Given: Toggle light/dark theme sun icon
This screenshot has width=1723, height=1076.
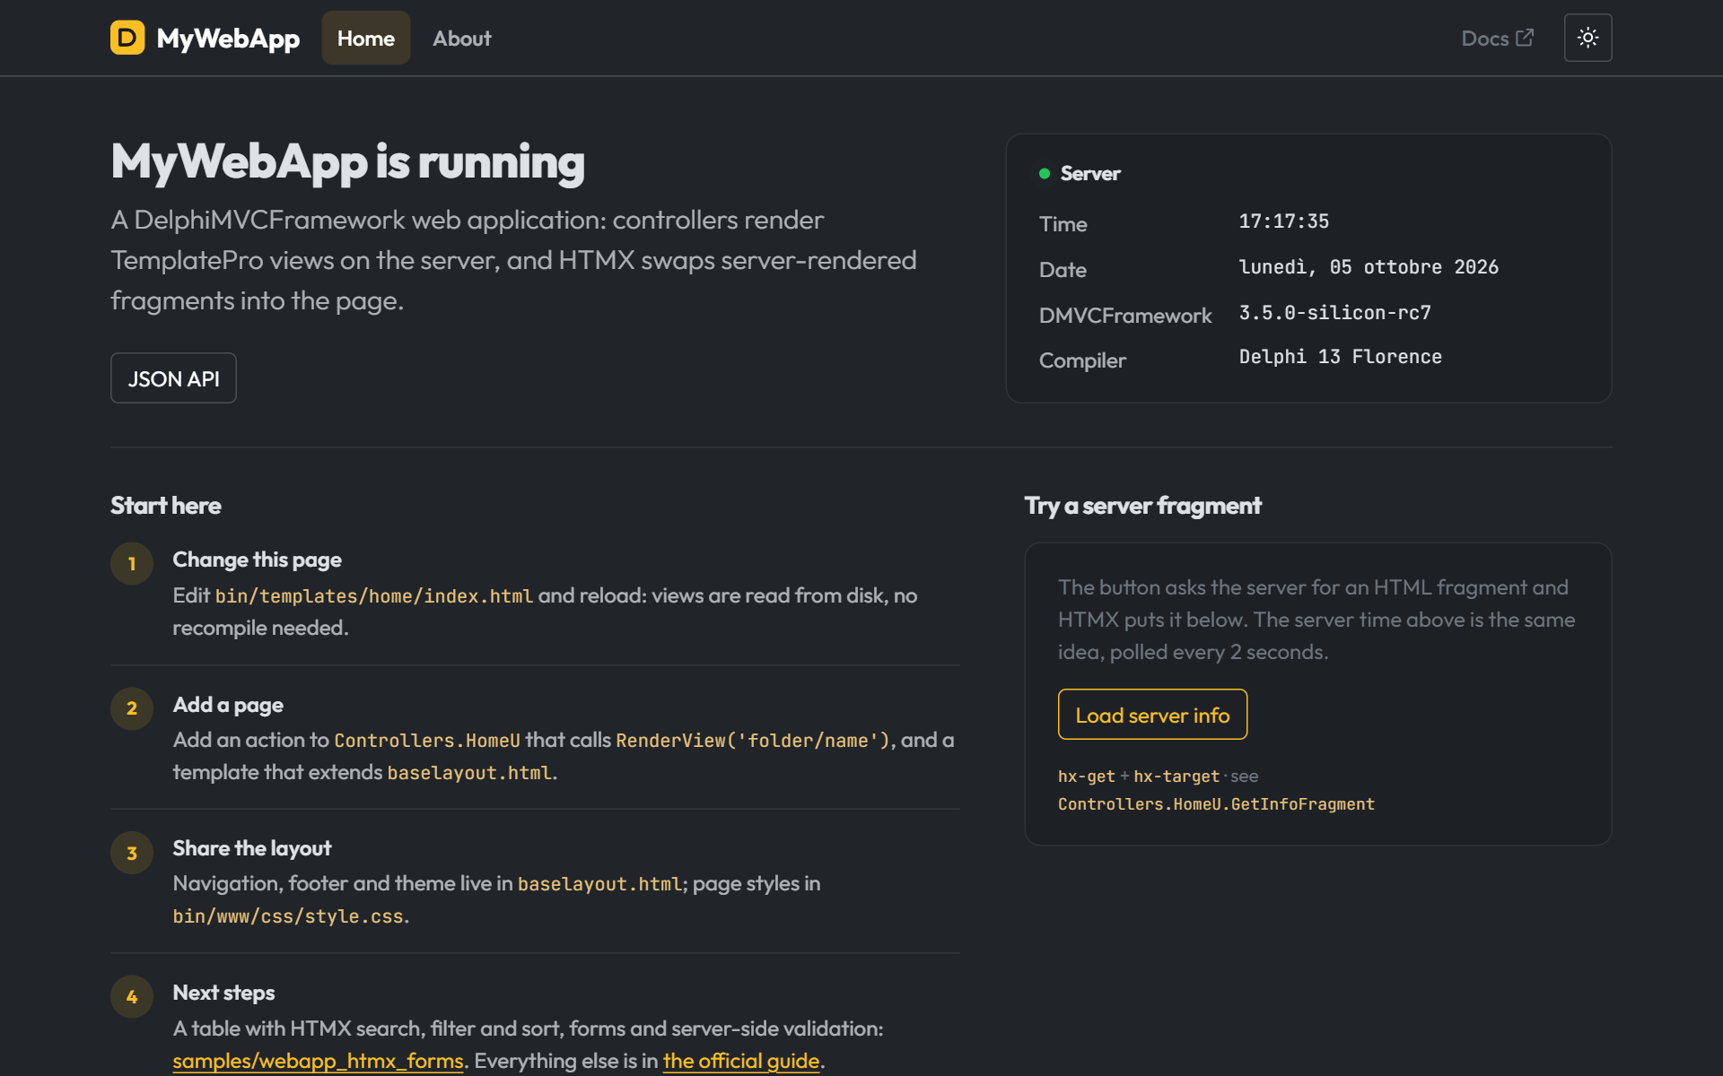Looking at the screenshot, I should coord(1587,38).
